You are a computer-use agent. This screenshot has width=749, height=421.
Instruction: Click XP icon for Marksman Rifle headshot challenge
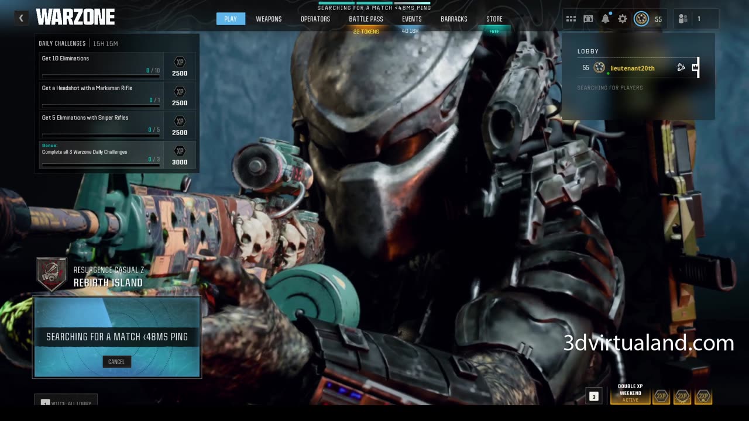tap(180, 92)
